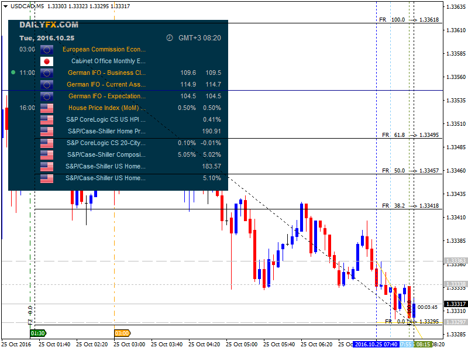
Task: Select the FR 100.0 Fibonacci level label
Action: [392, 19]
